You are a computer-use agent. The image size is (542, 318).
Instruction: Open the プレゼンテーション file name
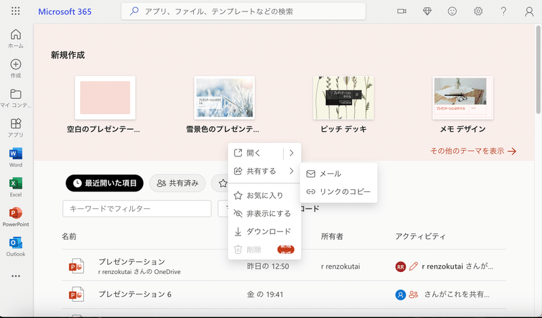click(x=131, y=261)
